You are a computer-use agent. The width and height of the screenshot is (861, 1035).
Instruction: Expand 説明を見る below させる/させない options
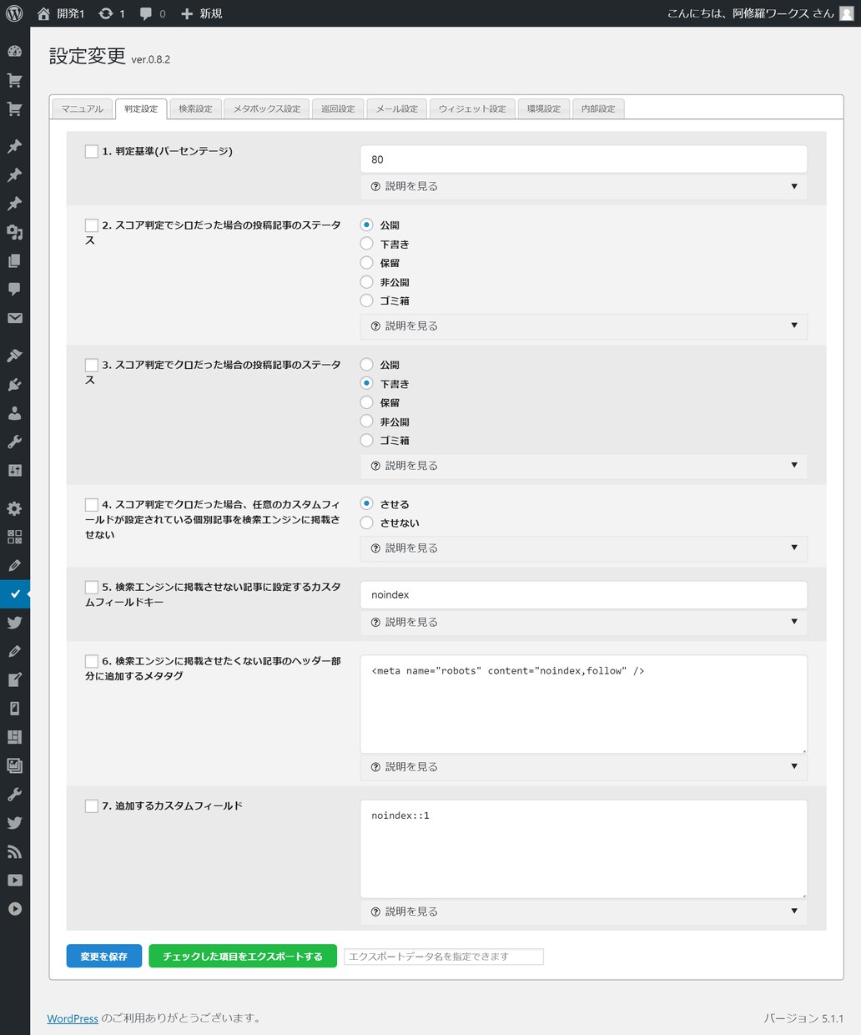[584, 548]
